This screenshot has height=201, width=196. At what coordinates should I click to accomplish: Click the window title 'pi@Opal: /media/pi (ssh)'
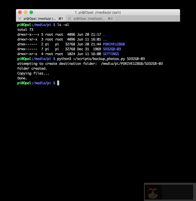point(98,13)
